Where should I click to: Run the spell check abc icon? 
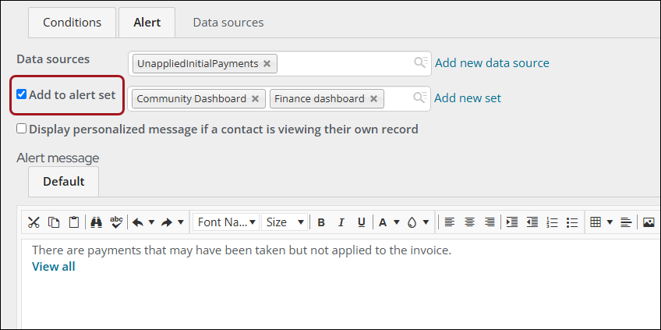pos(116,222)
